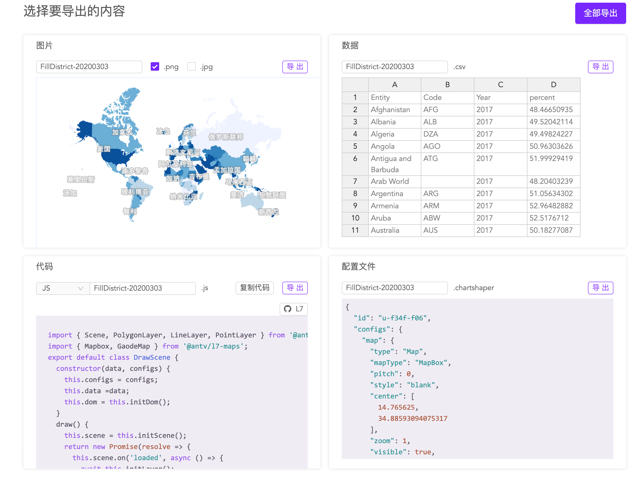
Task: Check the .jpg format checkbox
Action: pos(191,67)
